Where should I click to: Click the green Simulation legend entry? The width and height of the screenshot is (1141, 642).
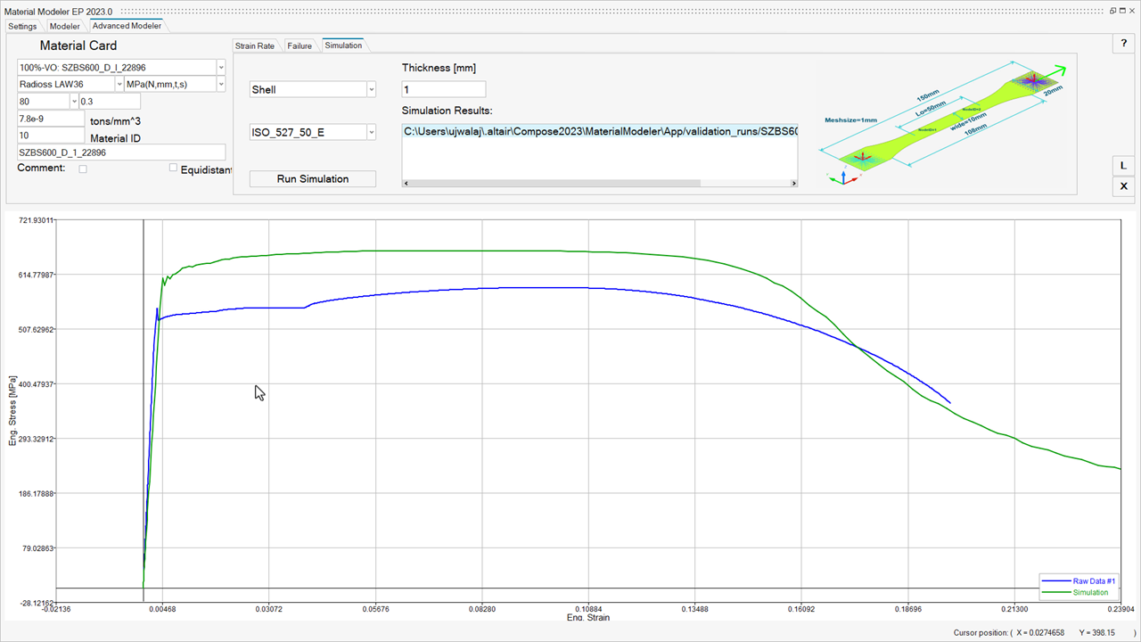[1090, 592]
